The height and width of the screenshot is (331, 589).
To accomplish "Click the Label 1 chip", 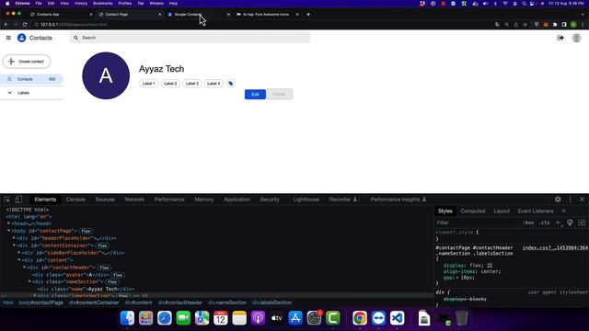I will point(149,84).
